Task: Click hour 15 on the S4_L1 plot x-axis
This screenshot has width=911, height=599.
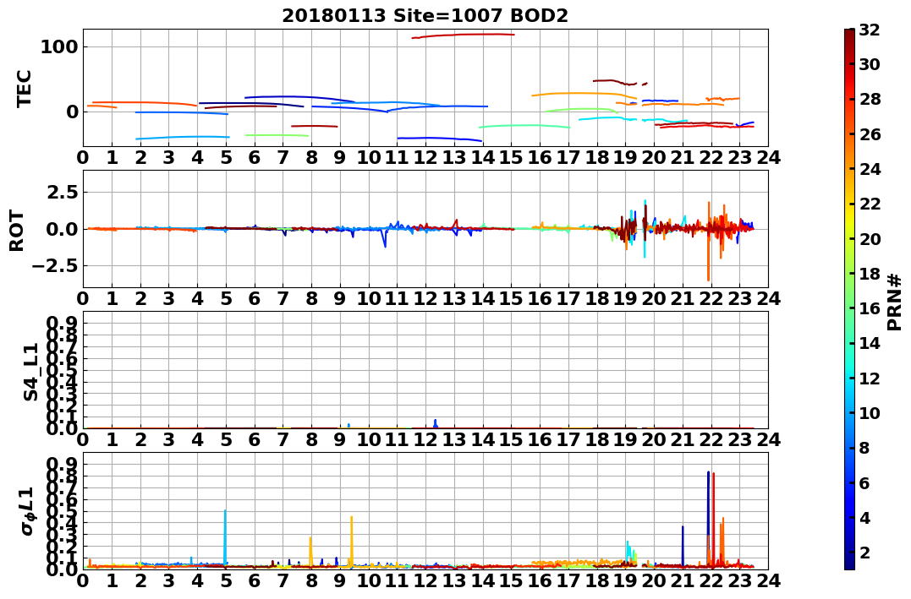Action: (x=511, y=439)
